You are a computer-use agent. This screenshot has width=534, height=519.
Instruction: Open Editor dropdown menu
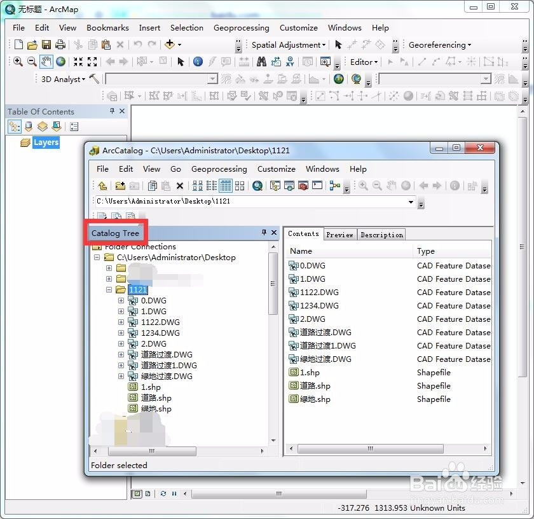click(x=364, y=62)
